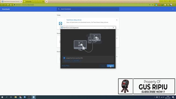This screenshot has height=99, width=176.
Task: Click the Chrome profile avatar icon
Action: (x=171, y=5)
